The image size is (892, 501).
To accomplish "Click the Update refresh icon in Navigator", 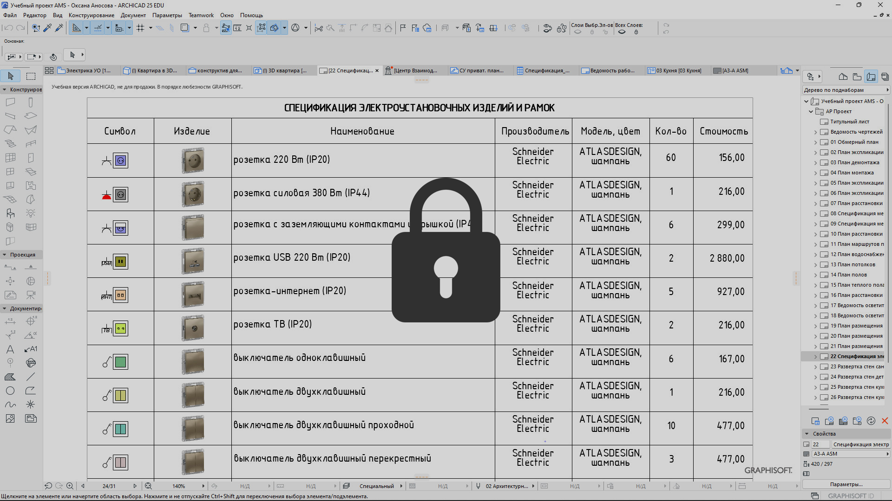I will [871, 421].
